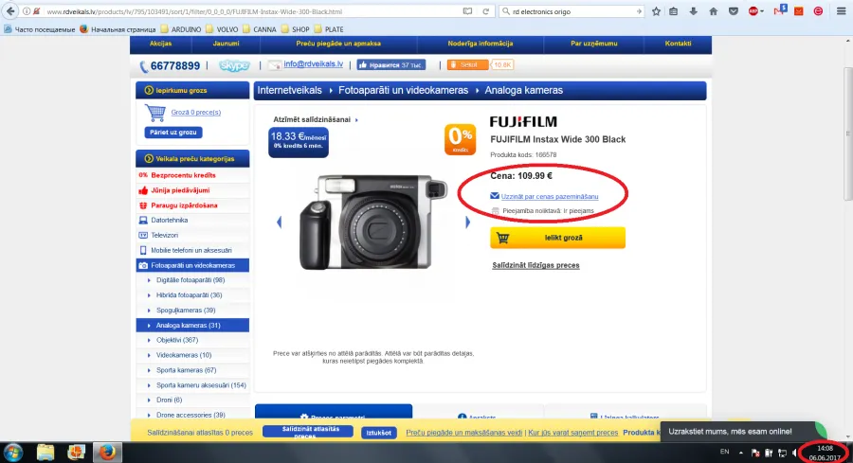Image resolution: width=853 pixels, height=463 pixels.
Task: Click Fotoaparāti un videokameras breadcrumb
Action: pyautogui.click(x=403, y=90)
